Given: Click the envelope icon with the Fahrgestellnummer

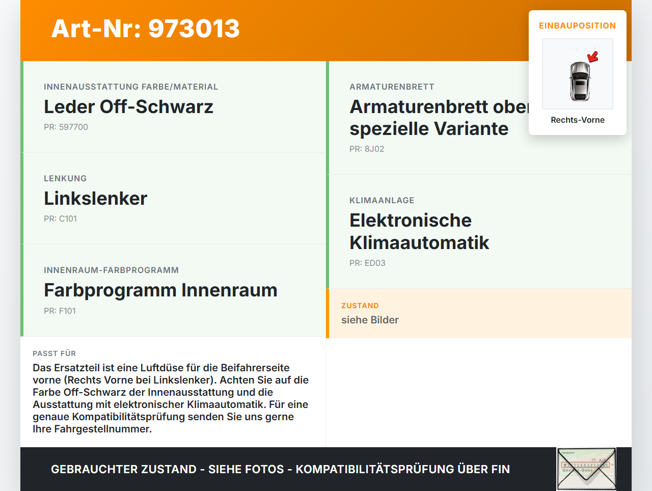Looking at the screenshot, I should (586, 469).
